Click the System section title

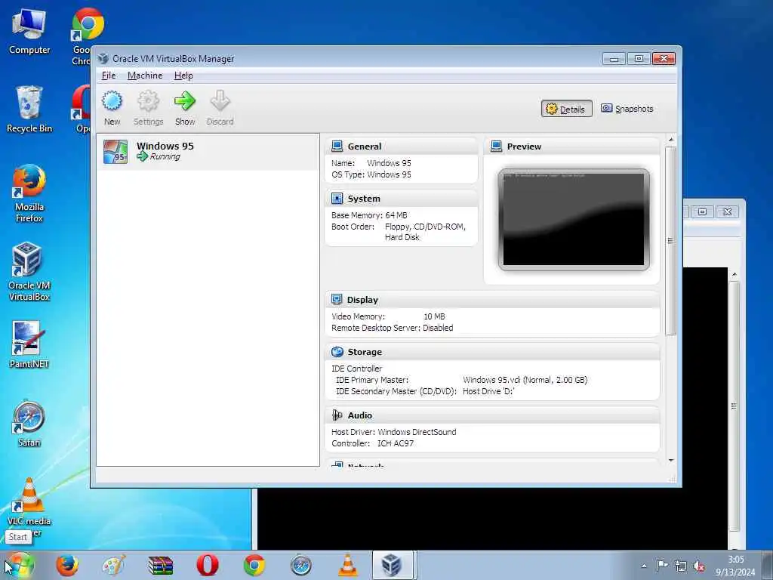pyautogui.click(x=364, y=199)
